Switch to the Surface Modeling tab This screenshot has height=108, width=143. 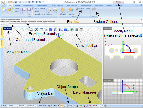click(57, 5)
